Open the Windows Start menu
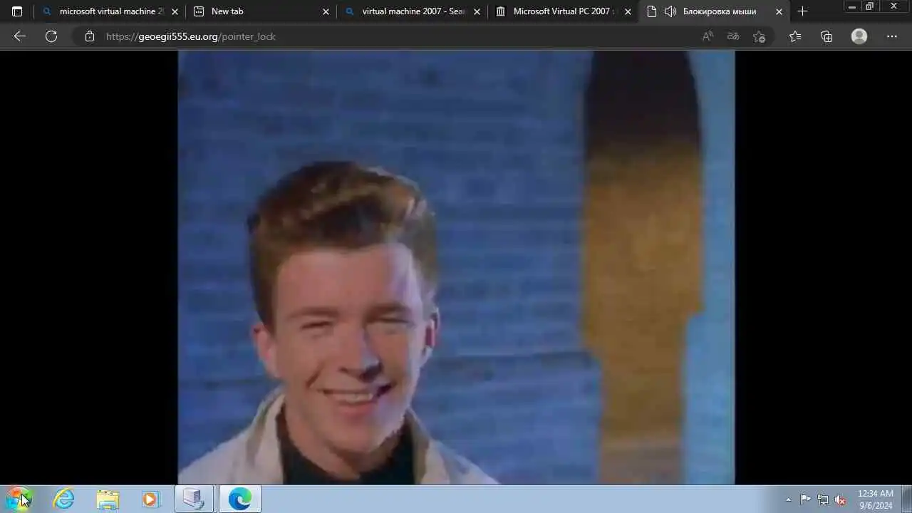912x513 pixels. click(x=20, y=499)
